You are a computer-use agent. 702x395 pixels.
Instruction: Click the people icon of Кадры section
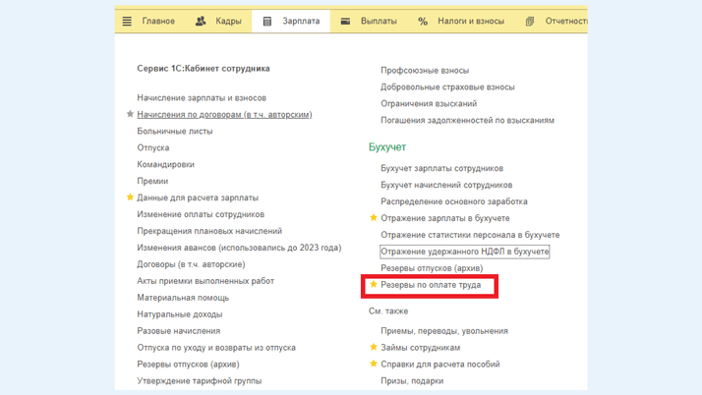pyautogui.click(x=201, y=21)
